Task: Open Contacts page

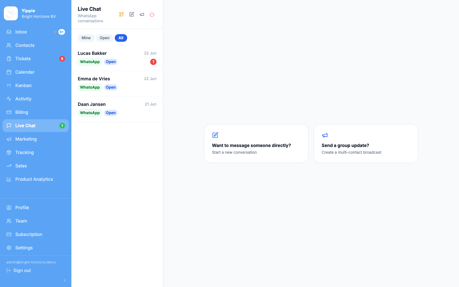Action: coord(36,45)
